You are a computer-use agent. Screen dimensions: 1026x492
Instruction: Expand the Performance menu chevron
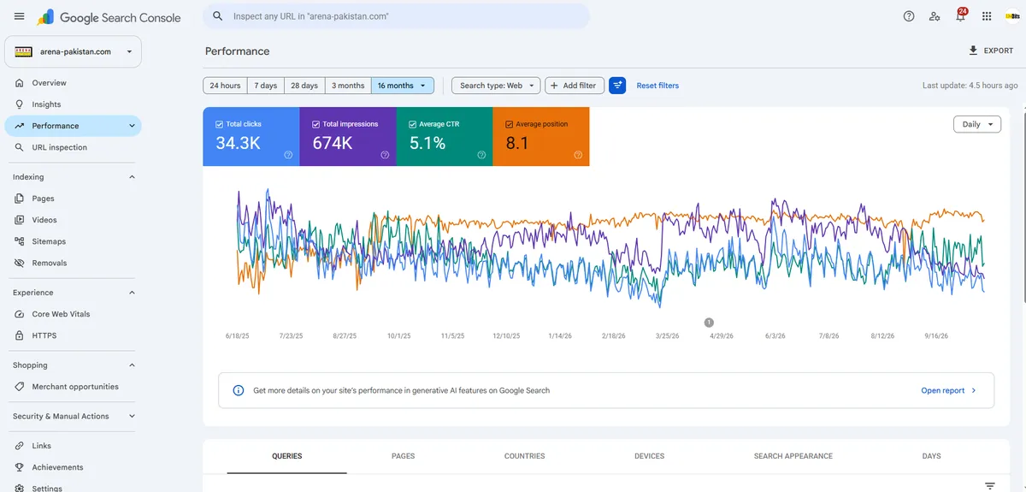pyautogui.click(x=132, y=126)
